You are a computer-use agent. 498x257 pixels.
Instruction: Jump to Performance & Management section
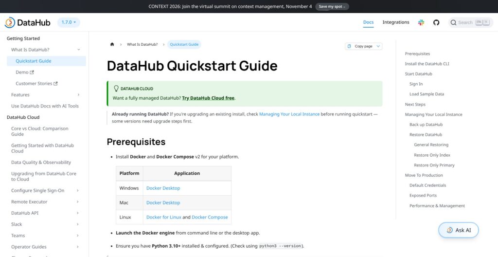pos(437,206)
